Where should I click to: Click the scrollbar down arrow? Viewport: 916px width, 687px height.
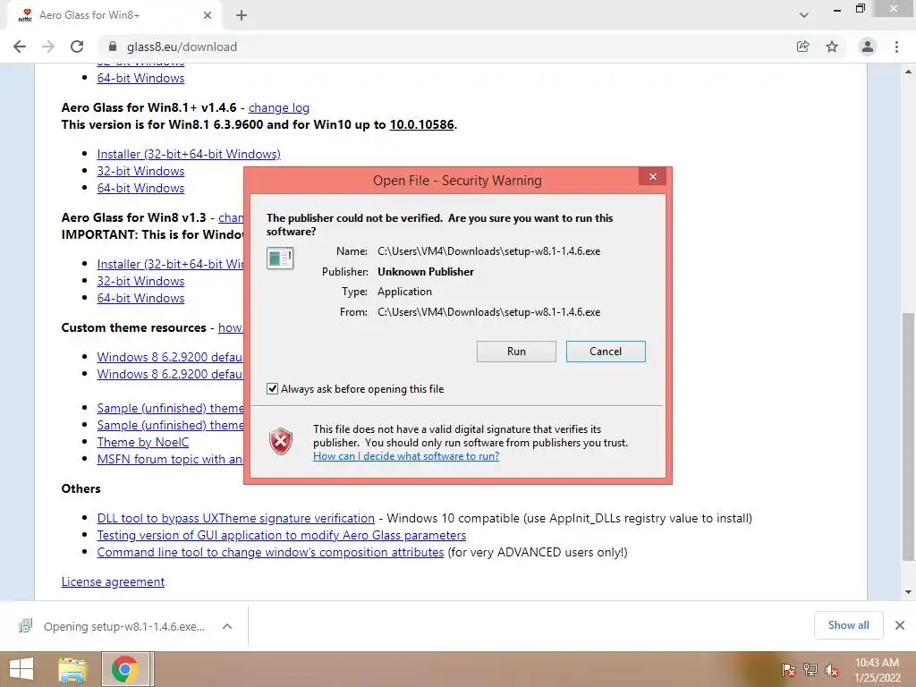point(908,592)
